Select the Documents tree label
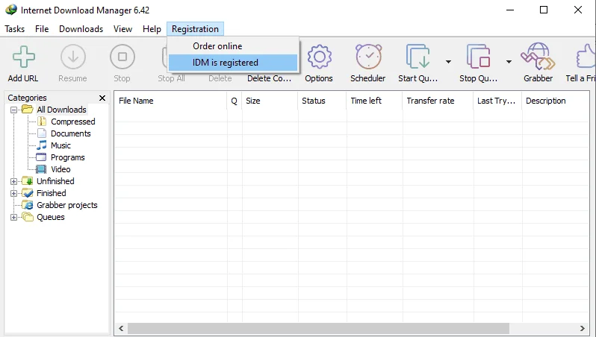 [71, 133]
